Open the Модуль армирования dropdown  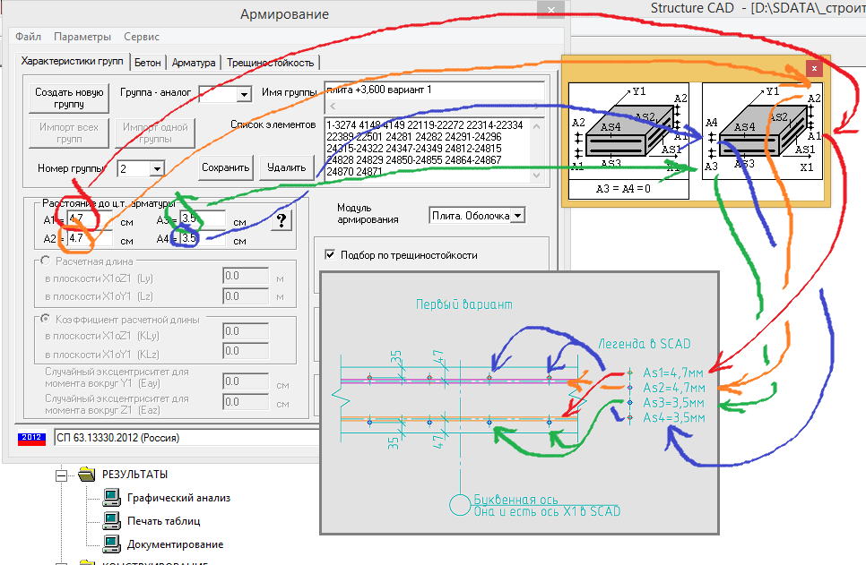click(477, 216)
